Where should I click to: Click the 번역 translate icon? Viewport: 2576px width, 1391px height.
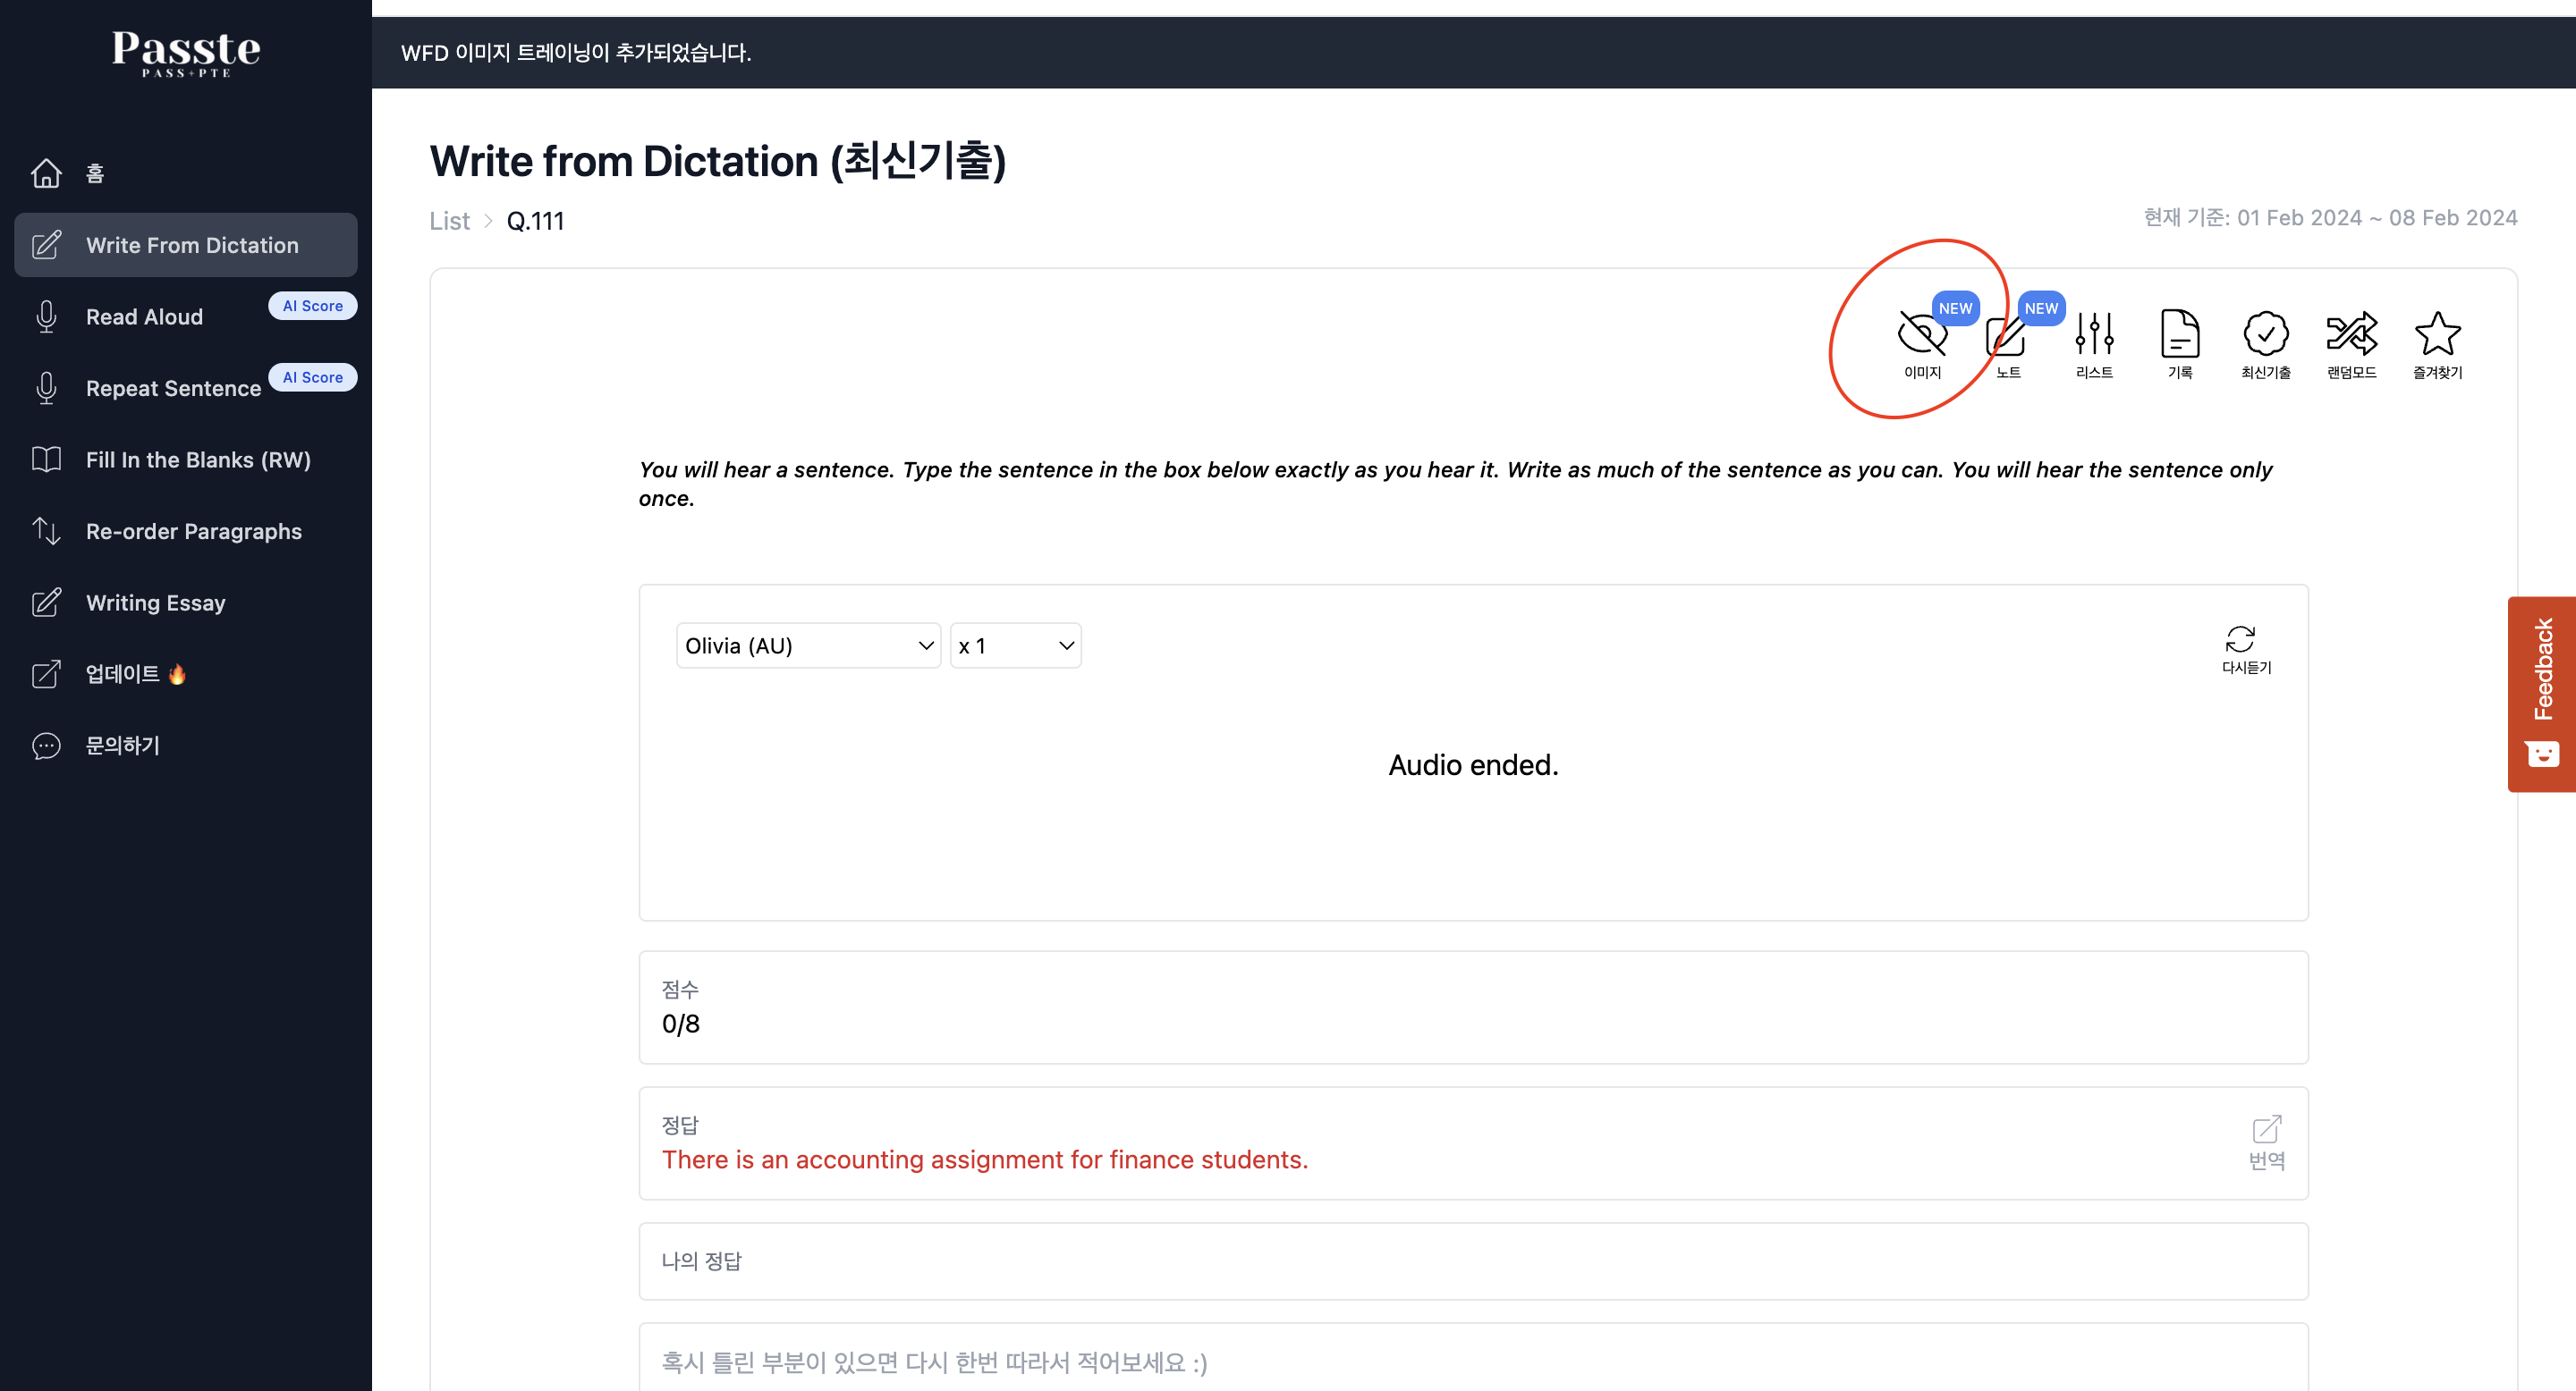click(x=2267, y=1143)
